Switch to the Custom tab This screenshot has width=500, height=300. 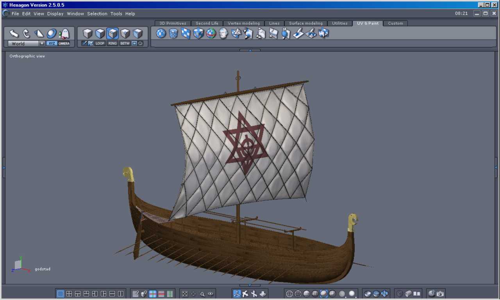pyautogui.click(x=395, y=23)
